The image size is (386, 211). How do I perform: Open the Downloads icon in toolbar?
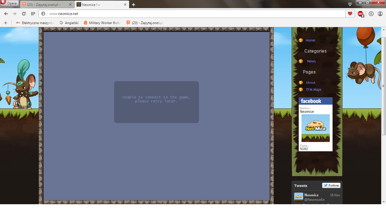(371, 14)
